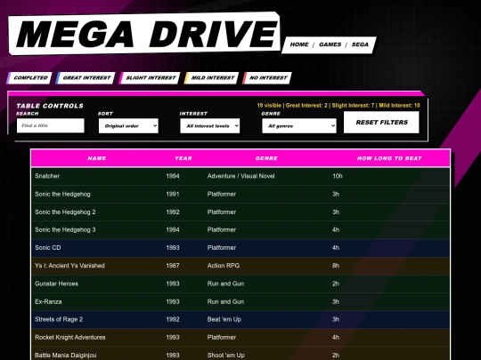This screenshot has width=481, height=360.
Task: Click the Slight Interest legend tag
Action: coord(150,77)
